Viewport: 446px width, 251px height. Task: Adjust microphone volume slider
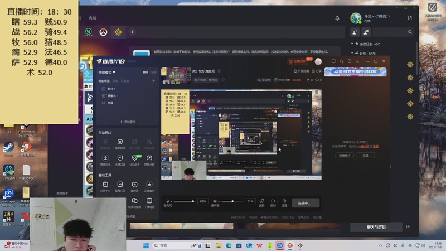[x=184, y=201]
